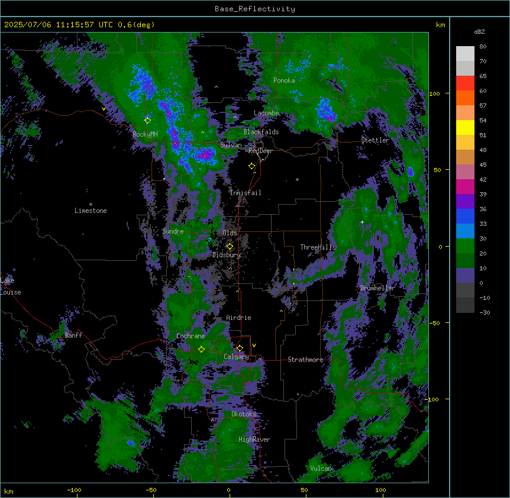The image size is (510, 498).
Task: Select the pink 42-45 dBZ legend swatch
Action: point(465,172)
